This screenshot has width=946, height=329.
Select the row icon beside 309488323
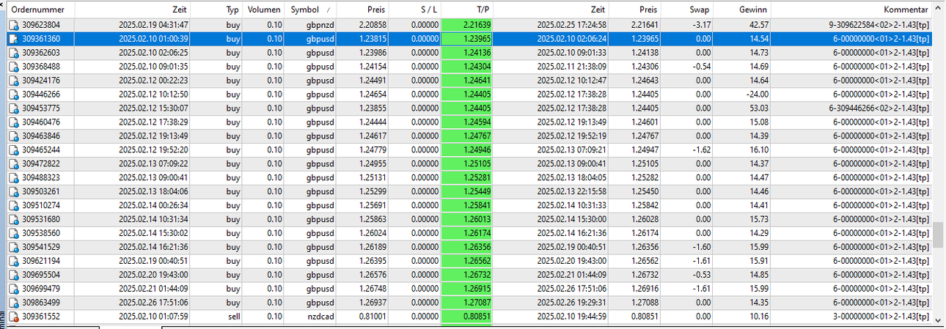tap(13, 178)
